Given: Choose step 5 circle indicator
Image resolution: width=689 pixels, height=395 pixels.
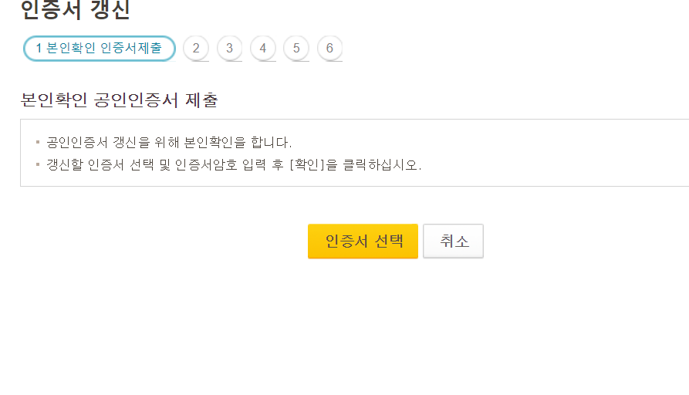Looking at the screenshot, I should (296, 49).
